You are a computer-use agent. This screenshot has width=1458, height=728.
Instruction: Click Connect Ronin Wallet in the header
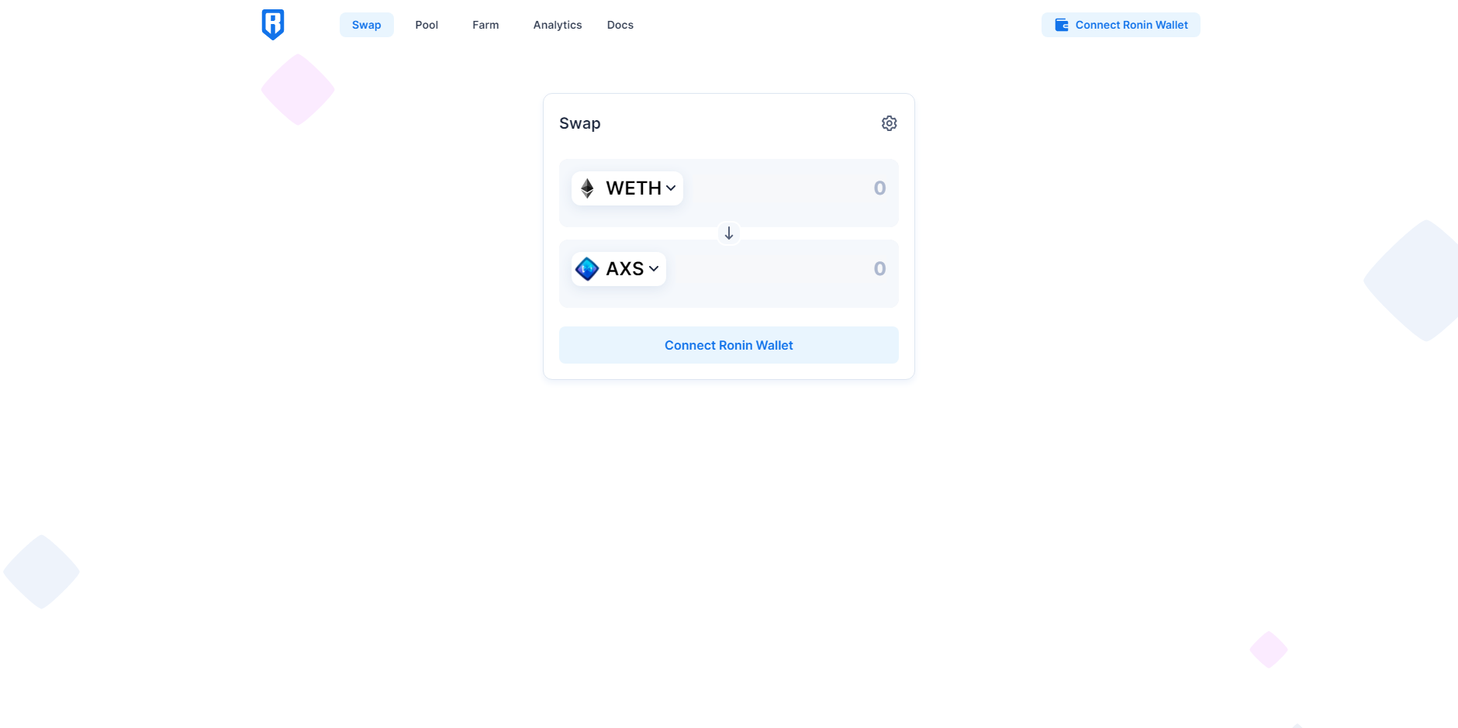coord(1121,25)
